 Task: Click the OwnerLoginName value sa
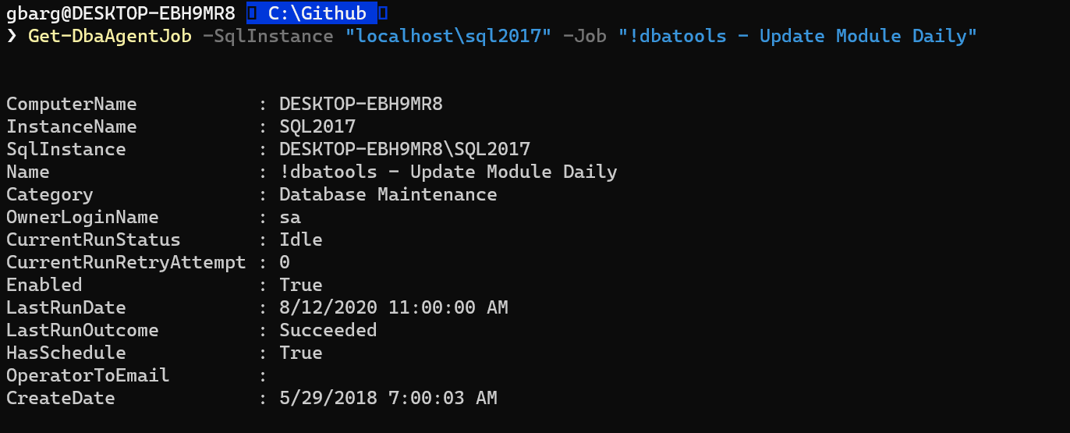[x=290, y=217]
